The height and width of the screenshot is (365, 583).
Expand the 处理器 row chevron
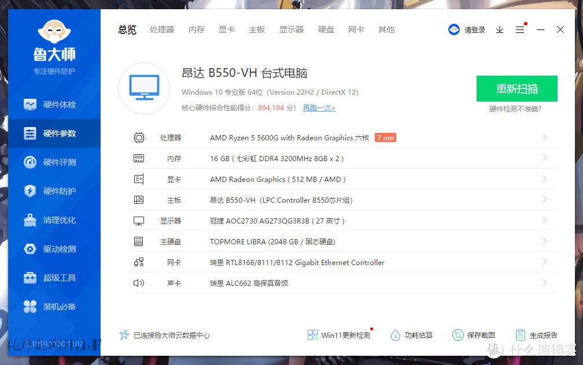pyautogui.click(x=545, y=137)
